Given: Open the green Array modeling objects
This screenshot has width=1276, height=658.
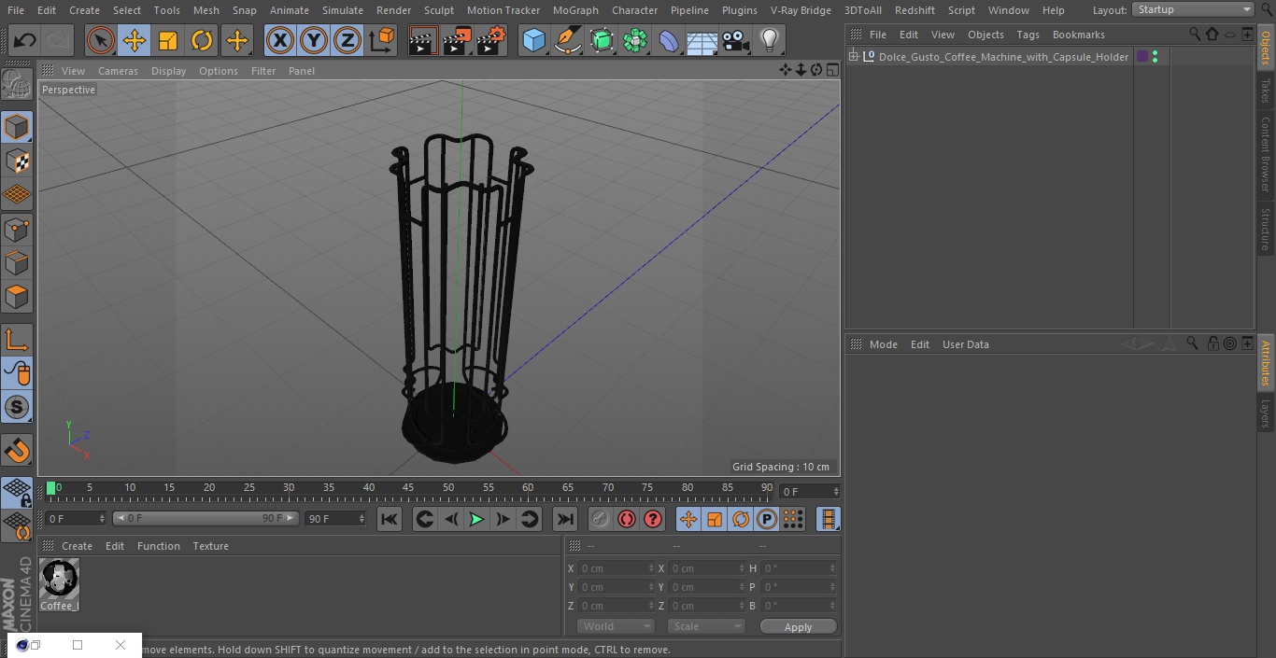Looking at the screenshot, I should 635,40.
